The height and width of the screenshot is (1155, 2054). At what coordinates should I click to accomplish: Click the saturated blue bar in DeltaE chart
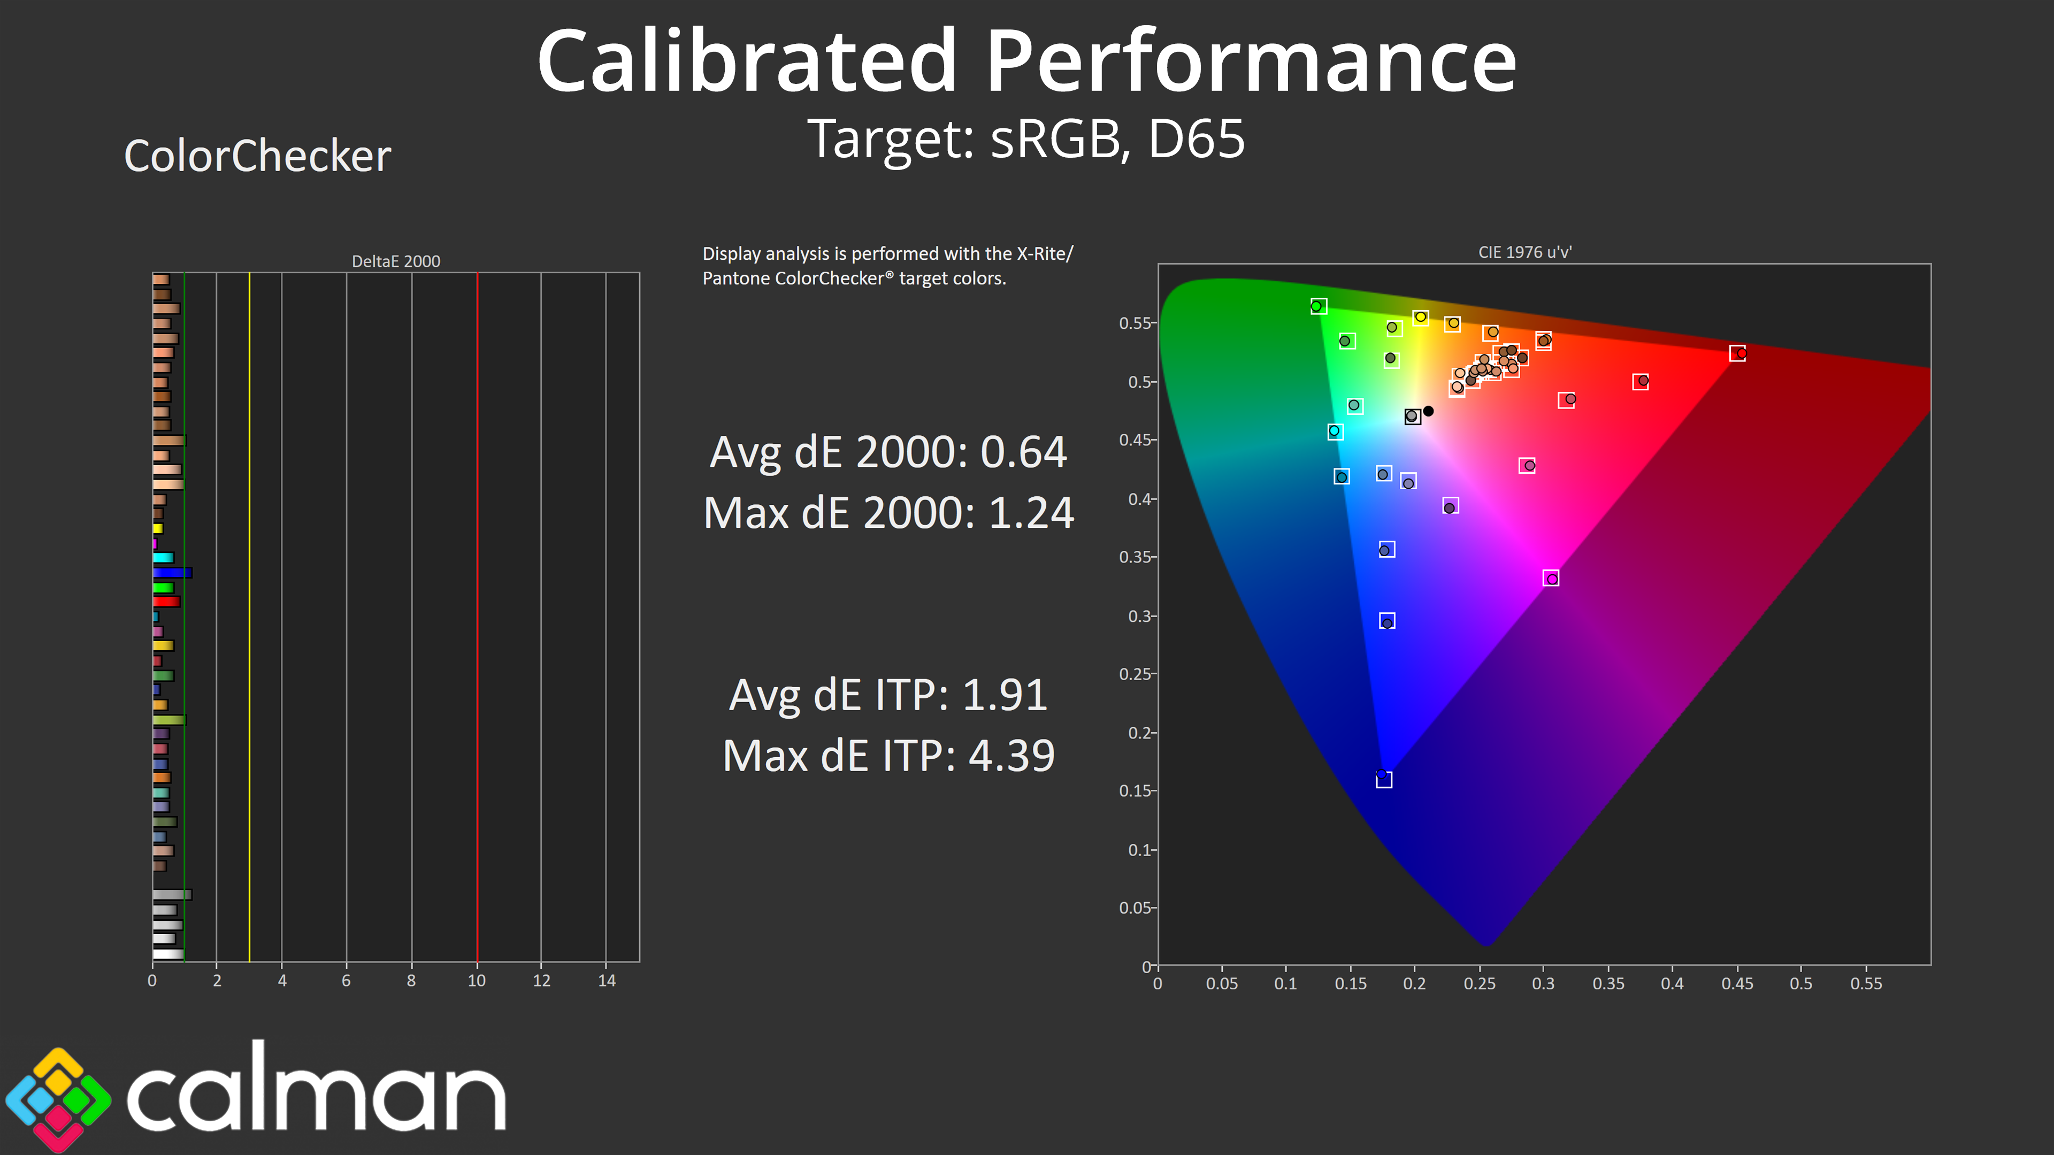tap(171, 572)
